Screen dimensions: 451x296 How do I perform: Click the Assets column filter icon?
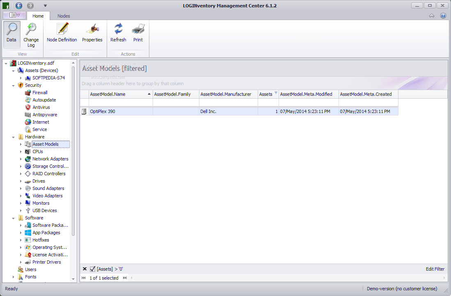click(x=276, y=93)
